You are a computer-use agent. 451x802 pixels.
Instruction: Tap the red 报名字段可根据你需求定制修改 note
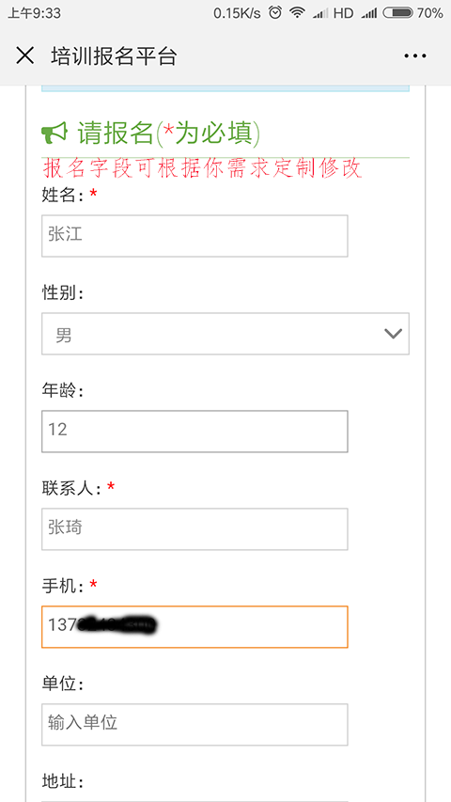[203, 168]
